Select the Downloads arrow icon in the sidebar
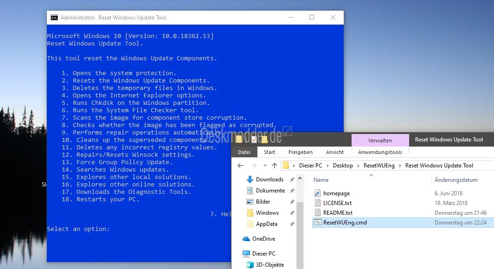Viewport: 494px width, 269px height. [250, 179]
